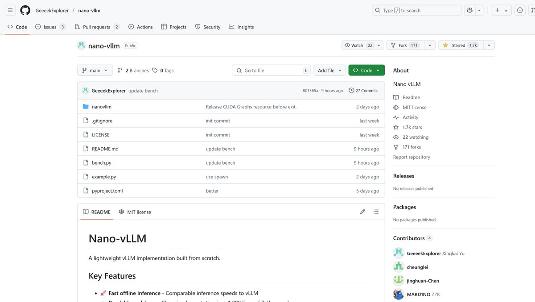
Task: View the 2 Branches link
Action: pyautogui.click(x=133, y=70)
